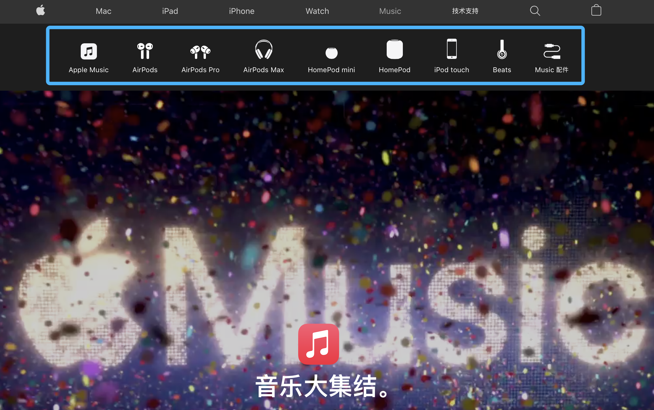
Task: Click the Apple logo home icon
Action: [x=41, y=11]
